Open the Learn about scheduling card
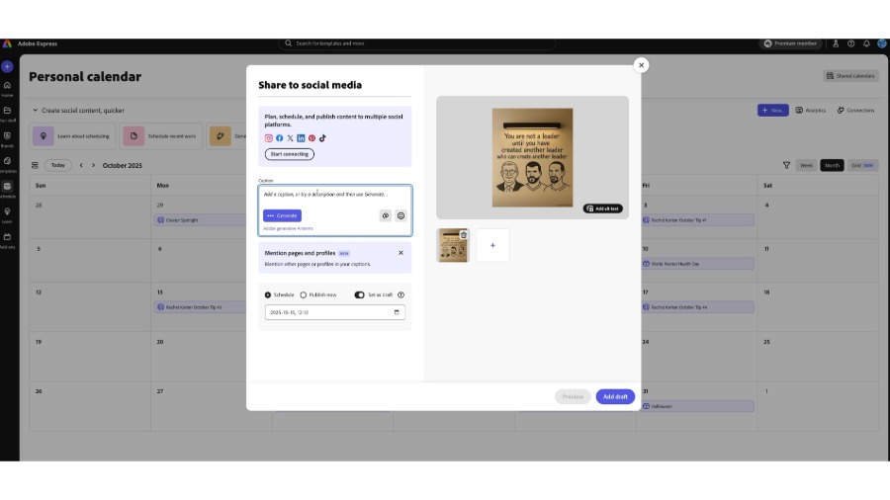 74,136
